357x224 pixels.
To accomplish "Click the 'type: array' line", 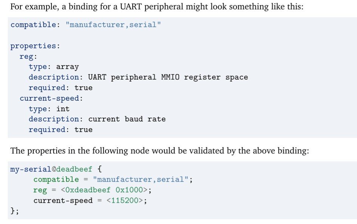I will click(54, 67).
